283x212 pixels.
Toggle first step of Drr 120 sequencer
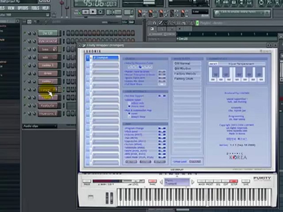[x=68, y=33]
